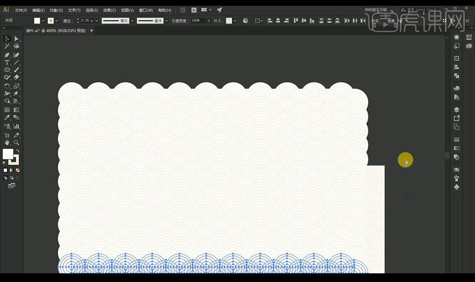Screen dimensions: 475x282
Task: Open the 效果(C) menu
Action: tap(110, 10)
